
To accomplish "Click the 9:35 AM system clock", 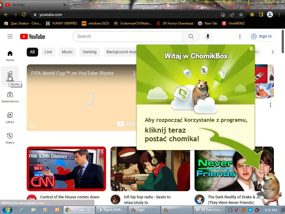I will click(x=271, y=210).
